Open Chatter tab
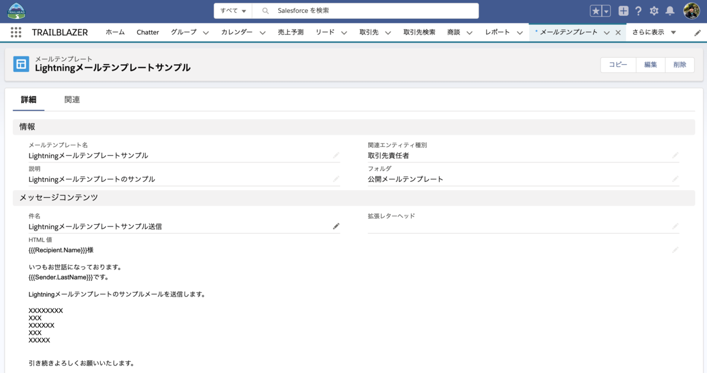 pos(148,32)
